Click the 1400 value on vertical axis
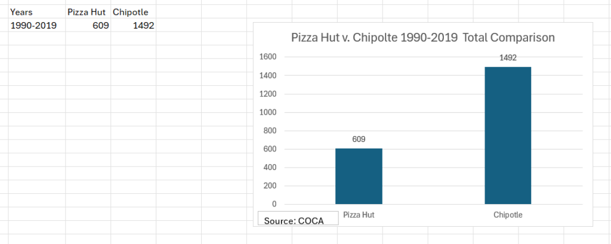This screenshot has width=611, height=244. pos(269,76)
